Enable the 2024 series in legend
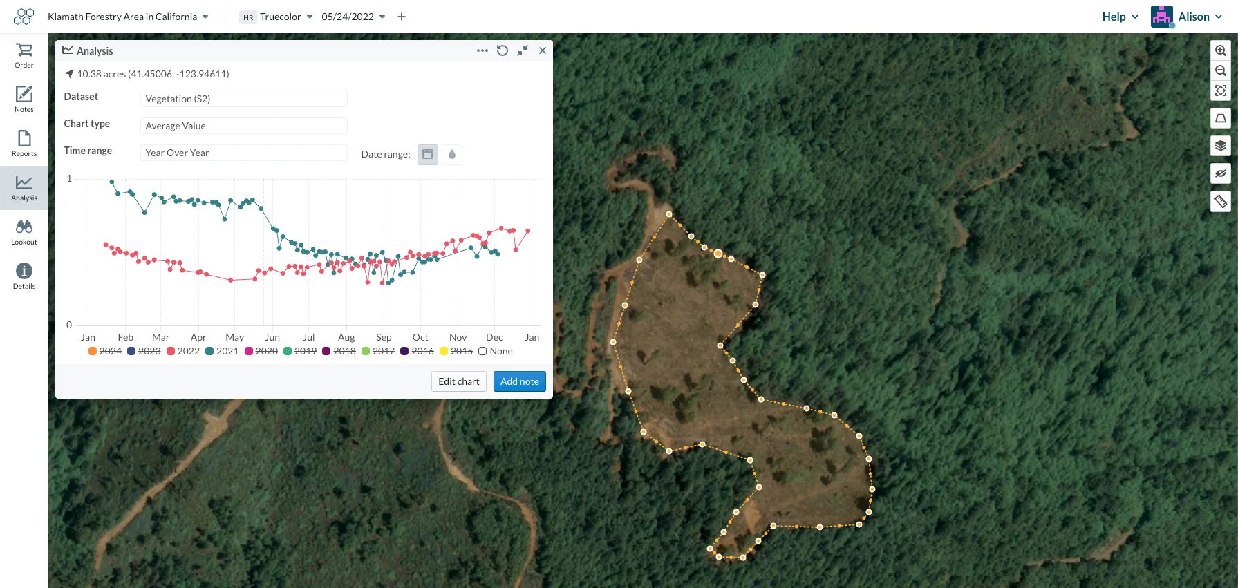 [105, 351]
